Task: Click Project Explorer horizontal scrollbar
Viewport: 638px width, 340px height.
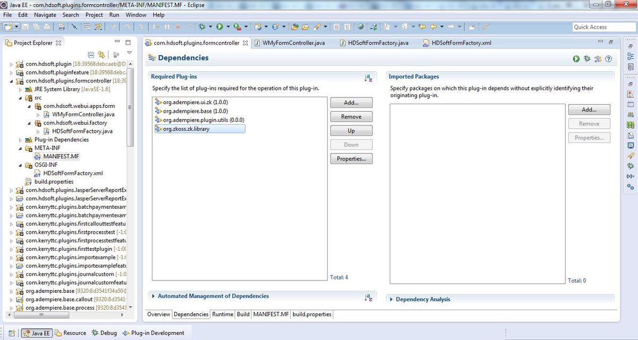Action: pyautogui.click(x=41, y=316)
